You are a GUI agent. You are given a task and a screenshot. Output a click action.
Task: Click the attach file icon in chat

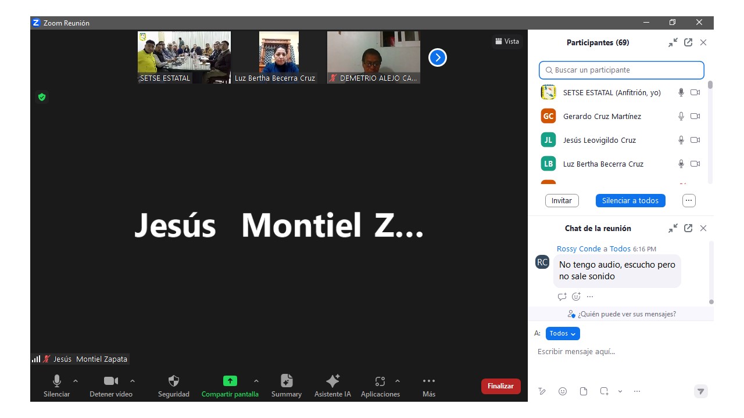[584, 391]
